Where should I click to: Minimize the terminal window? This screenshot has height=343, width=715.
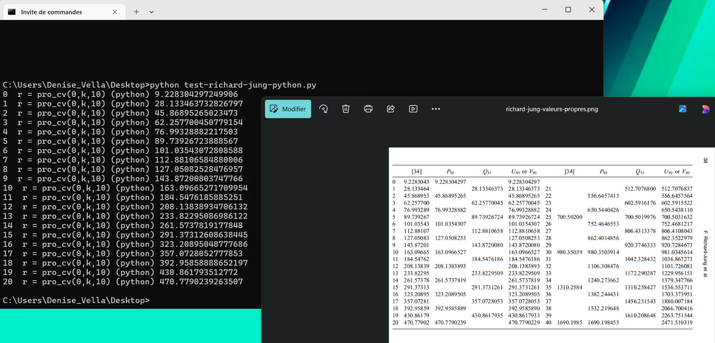pyautogui.click(x=544, y=9)
